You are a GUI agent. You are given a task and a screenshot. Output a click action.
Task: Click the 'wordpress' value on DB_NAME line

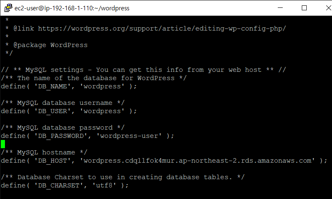[102, 86]
